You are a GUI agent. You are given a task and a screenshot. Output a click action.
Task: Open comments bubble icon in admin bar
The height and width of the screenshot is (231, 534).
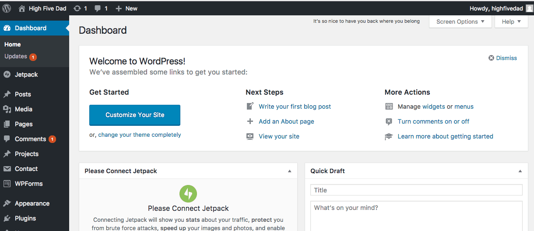(x=98, y=8)
